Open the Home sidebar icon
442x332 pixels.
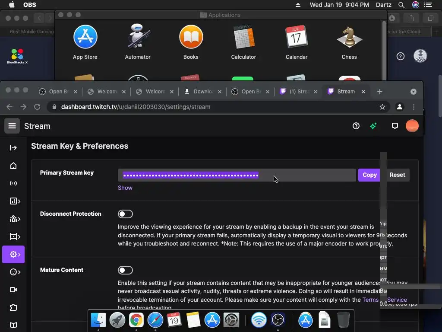coord(13,166)
